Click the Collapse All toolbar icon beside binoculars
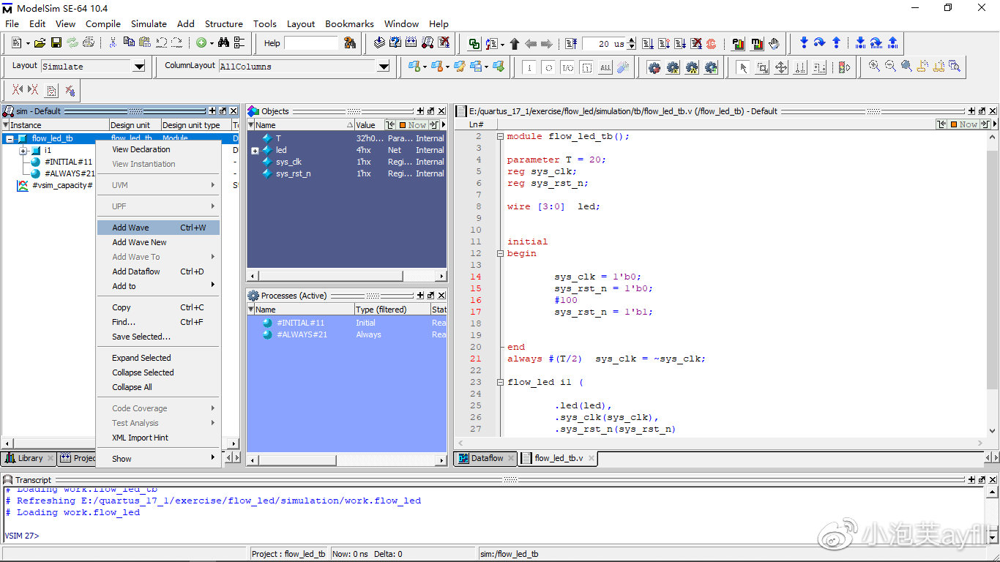1000x562 pixels. (239, 42)
